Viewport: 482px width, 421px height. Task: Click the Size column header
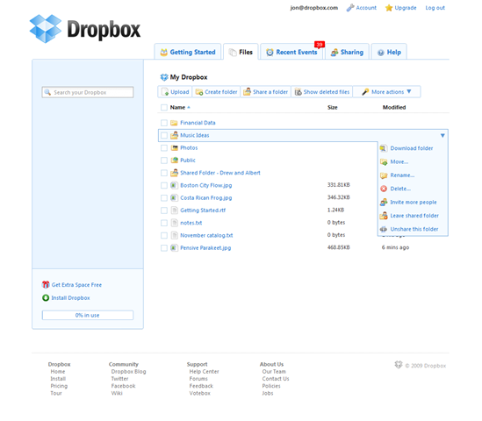(332, 107)
